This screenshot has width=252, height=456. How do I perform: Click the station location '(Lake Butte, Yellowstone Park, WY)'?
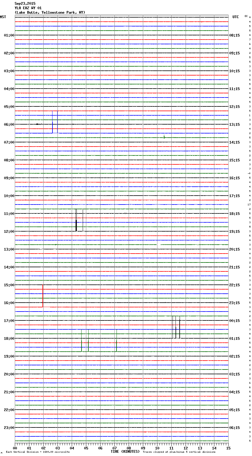50,12
